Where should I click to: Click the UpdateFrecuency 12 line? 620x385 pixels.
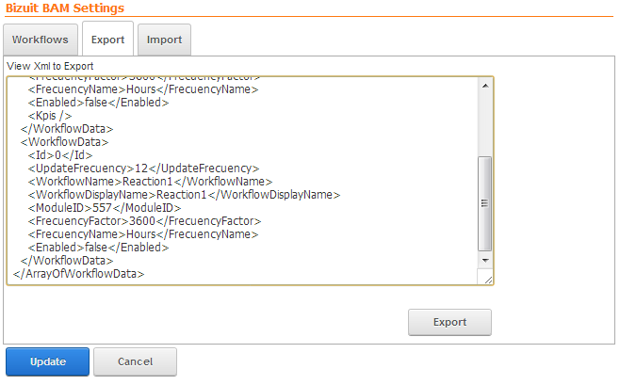coord(143,168)
